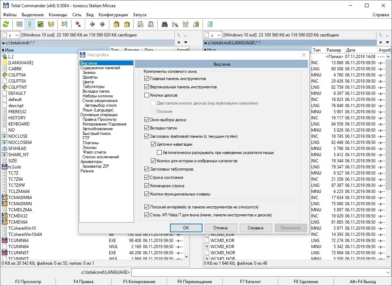
Task: Open the 'Команды' menu
Action: coord(58,15)
